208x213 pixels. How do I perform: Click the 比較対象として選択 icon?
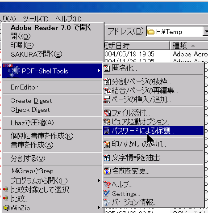[x=6, y=189]
